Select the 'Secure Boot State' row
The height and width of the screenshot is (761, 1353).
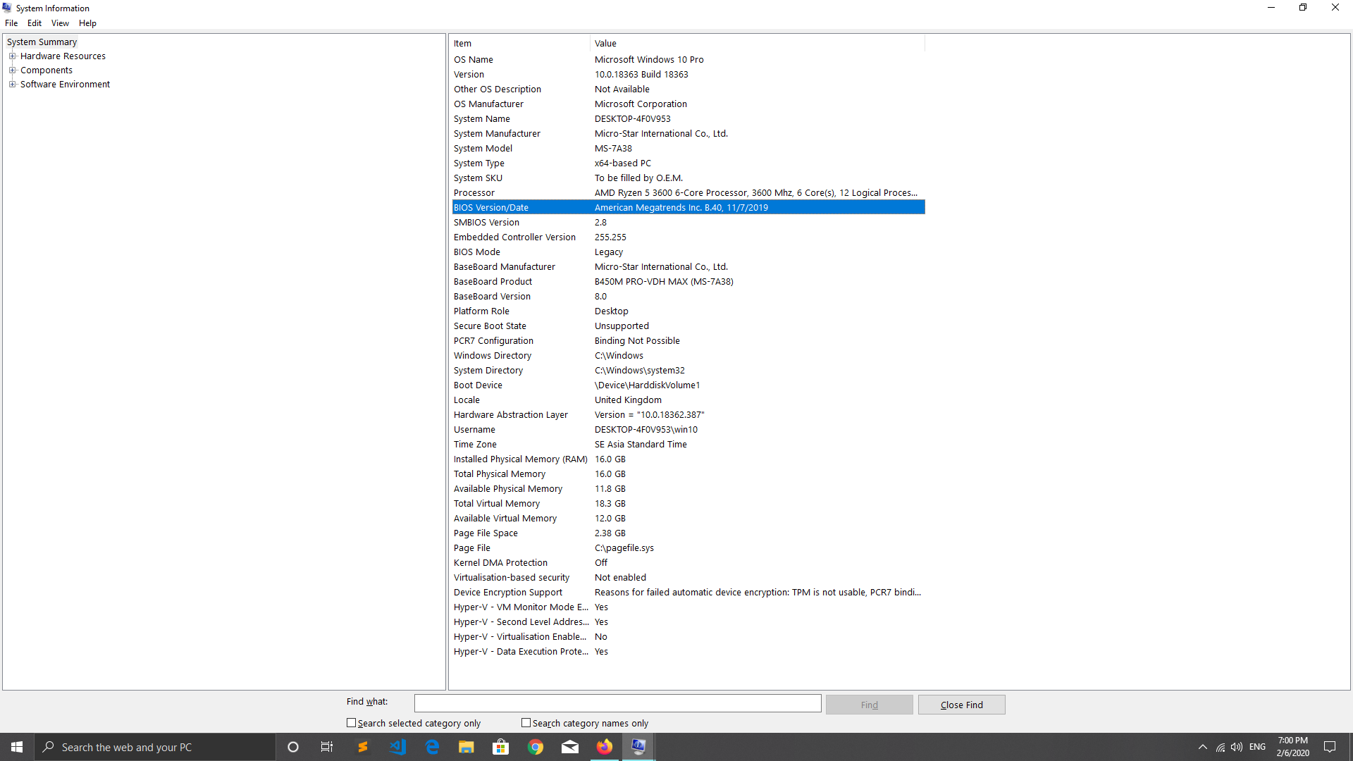688,326
